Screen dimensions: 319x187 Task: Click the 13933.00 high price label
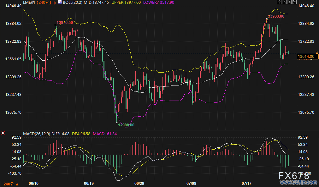[x=276, y=16]
